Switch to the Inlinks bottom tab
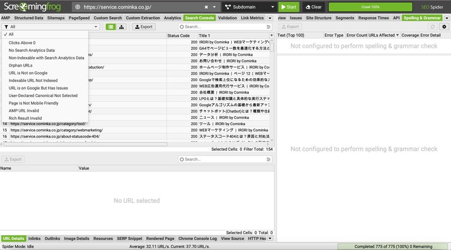This screenshot has height=250, width=451. [x=34, y=239]
